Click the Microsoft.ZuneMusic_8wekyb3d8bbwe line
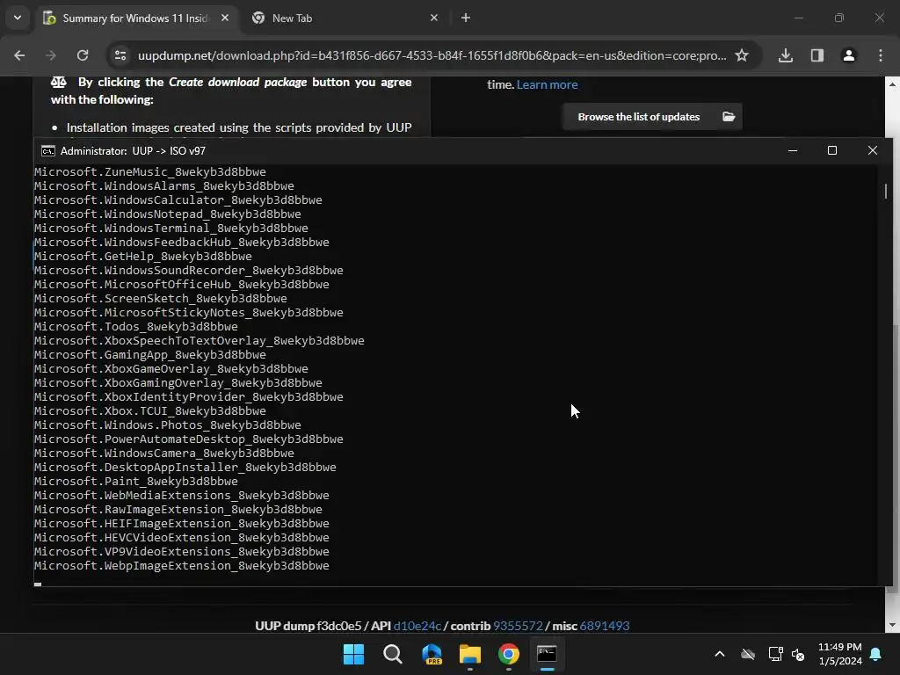Viewport: 900px width, 675px height. pyautogui.click(x=149, y=172)
